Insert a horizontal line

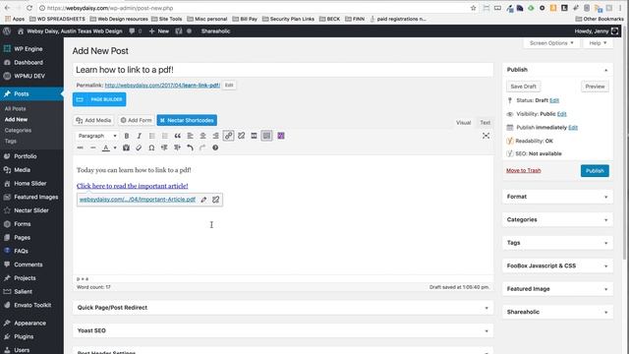[x=92, y=147]
